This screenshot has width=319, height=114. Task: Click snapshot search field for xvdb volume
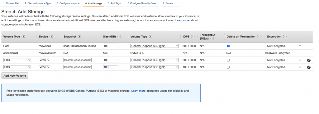pos(78,60)
